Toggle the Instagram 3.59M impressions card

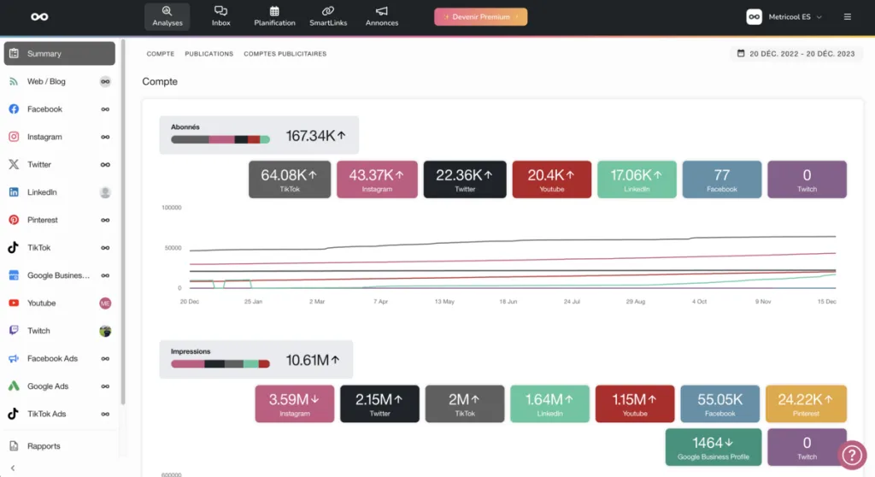pos(295,403)
